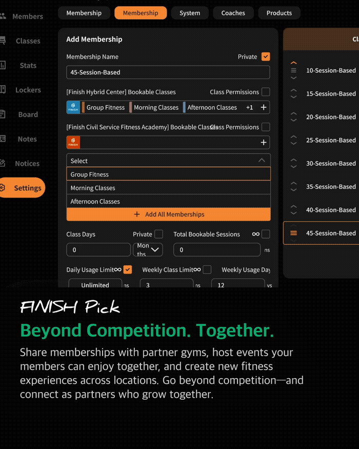The width and height of the screenshot is (359, 449).
Task: Choose Group Fitness from dropdown list
Action: coord(168,174)
